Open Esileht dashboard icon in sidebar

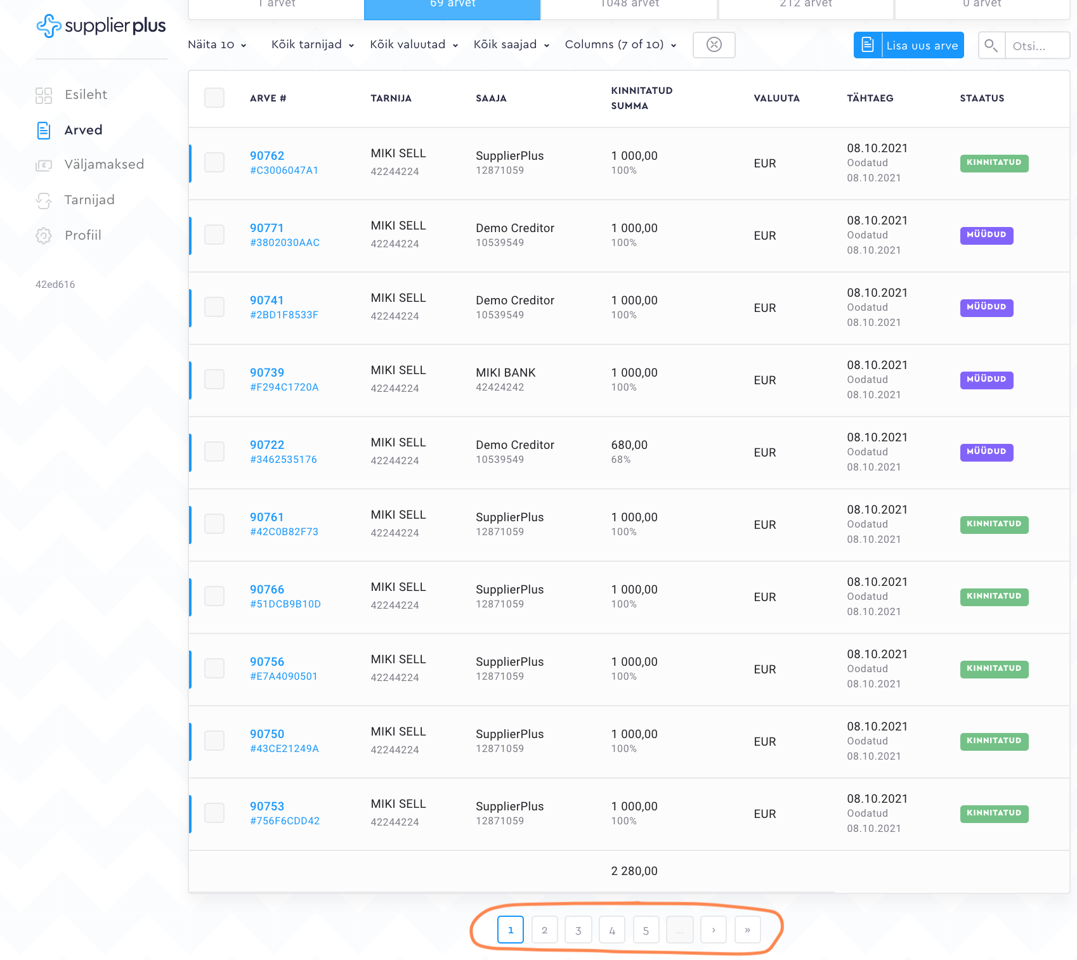44,95
